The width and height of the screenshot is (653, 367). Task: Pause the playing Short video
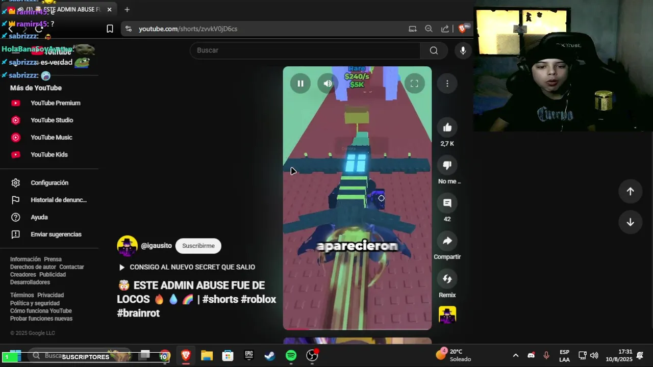[300, 84]
